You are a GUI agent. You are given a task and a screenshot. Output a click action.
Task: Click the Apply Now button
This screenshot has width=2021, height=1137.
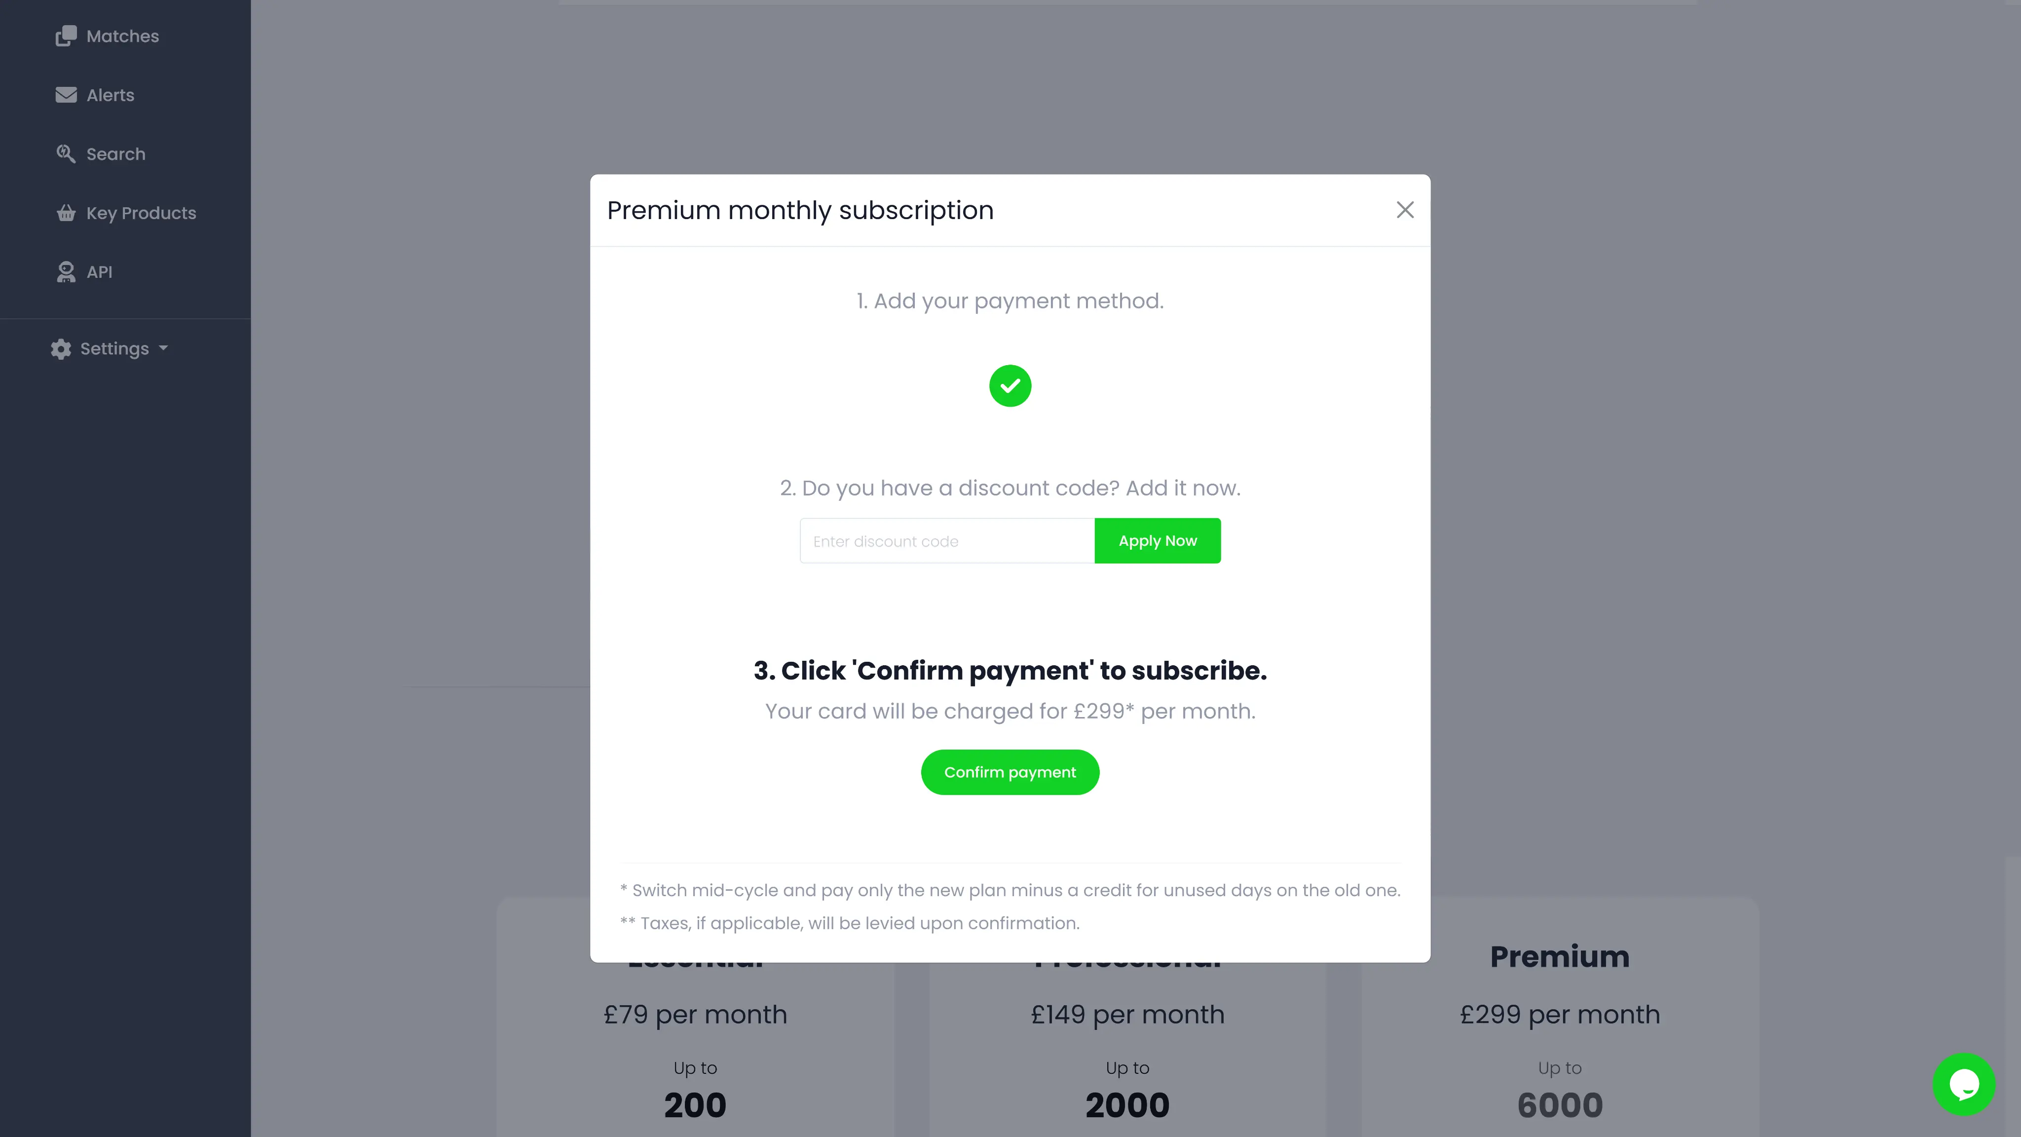(x=1157, y=541)
